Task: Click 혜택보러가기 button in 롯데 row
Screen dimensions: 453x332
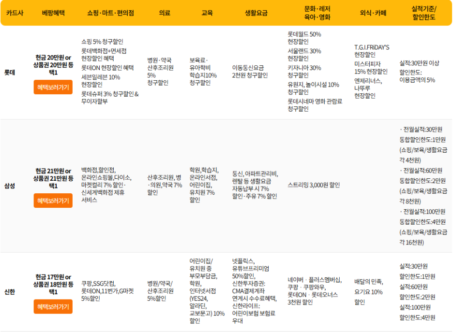Action: tap(53, 87)
